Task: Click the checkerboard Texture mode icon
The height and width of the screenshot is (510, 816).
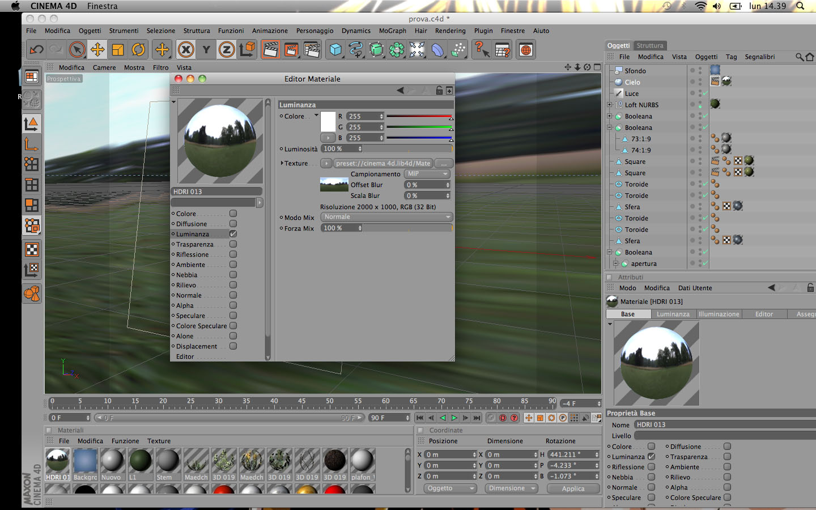Action: click(32, 249)
